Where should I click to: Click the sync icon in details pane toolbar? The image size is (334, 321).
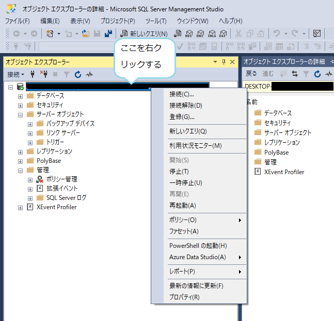[295, 74]
